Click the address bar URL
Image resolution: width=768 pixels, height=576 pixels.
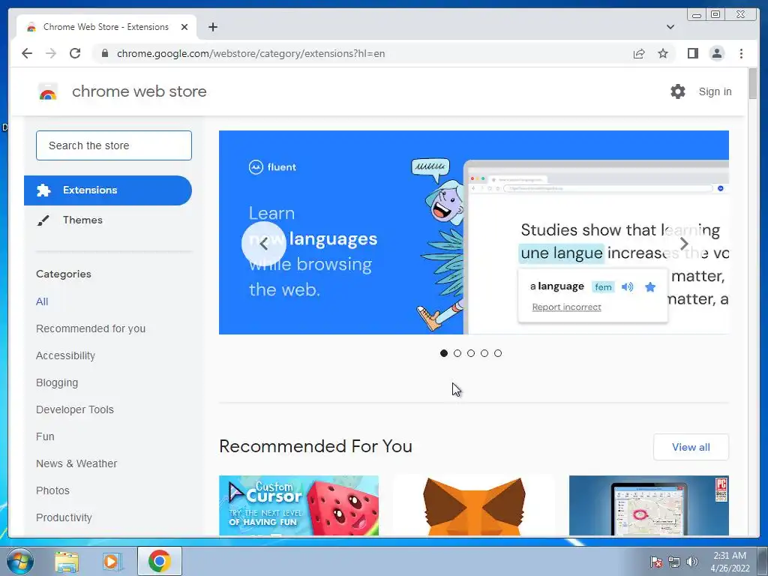(x=250, y=53)
